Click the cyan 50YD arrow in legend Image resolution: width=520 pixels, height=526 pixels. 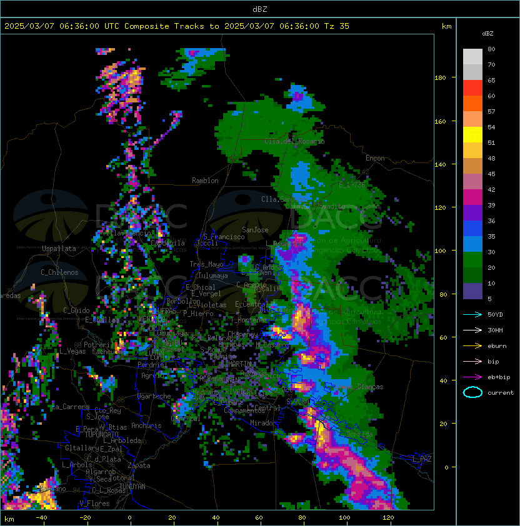point(472,314)
